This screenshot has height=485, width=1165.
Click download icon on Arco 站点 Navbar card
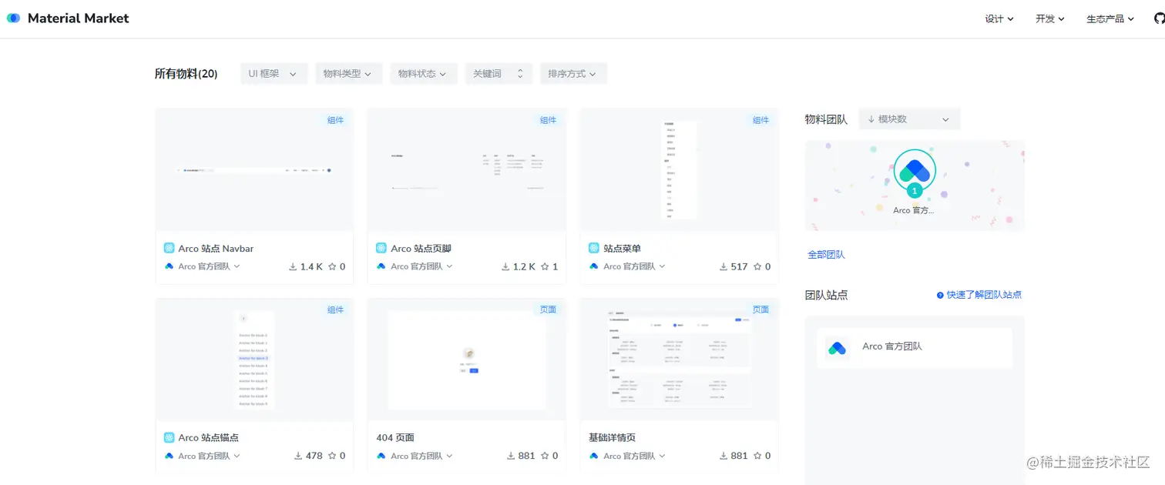tap(293, 267)
